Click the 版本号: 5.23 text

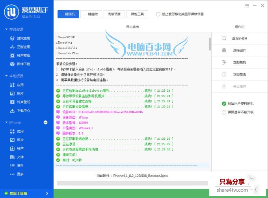pos(31,17)
